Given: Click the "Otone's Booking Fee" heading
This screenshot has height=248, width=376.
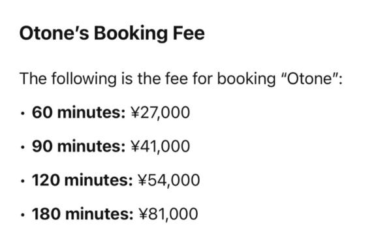Looking at the screenshot, I should click(x=112, y=33).
